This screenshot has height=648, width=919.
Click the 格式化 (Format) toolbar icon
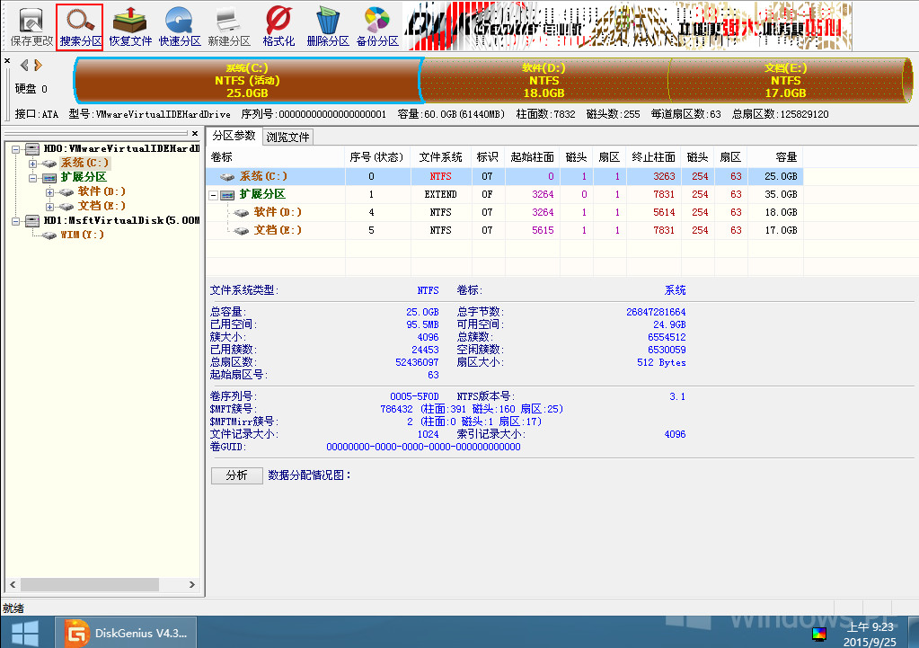(278, 26)
